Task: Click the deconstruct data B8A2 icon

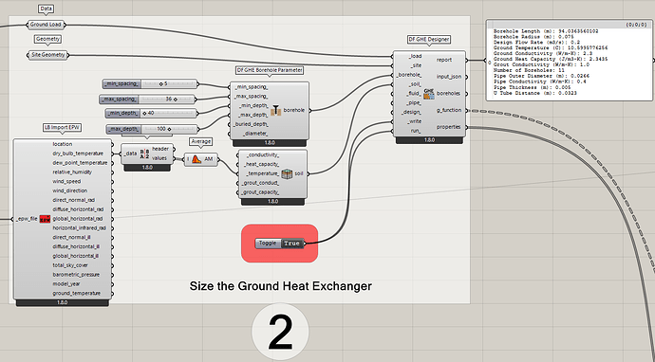Action: [x=144, y=154]
